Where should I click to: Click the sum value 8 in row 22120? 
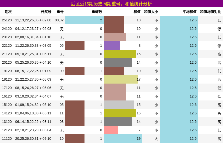pyautogui.click(x=139, y=46)
